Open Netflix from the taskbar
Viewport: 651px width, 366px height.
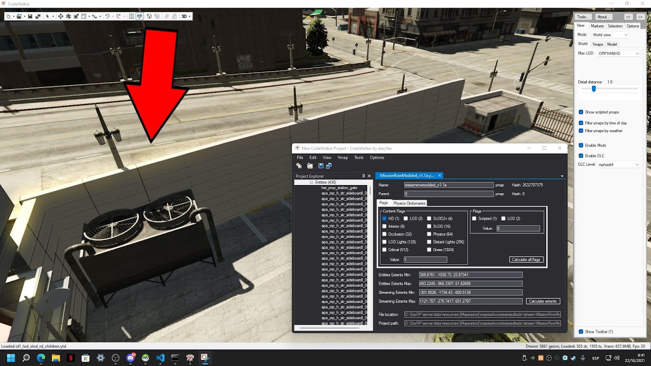(71, 358)
